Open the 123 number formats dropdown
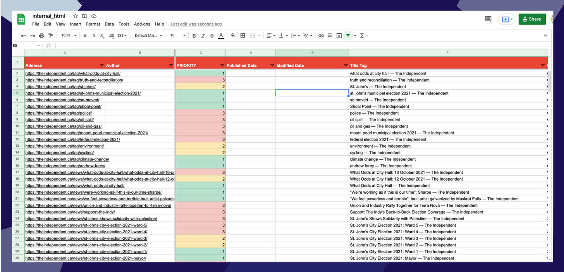The width and height of the screenshot is (564, 272). click(122, 36)
